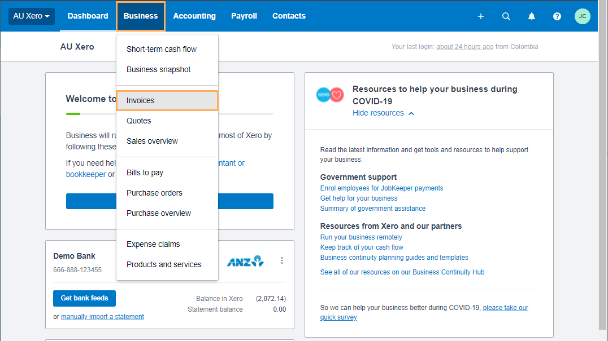The width and height of the screenshot is (608, 341).
Task: Click the plus create-new icon
Action: (x=480, y=16)
